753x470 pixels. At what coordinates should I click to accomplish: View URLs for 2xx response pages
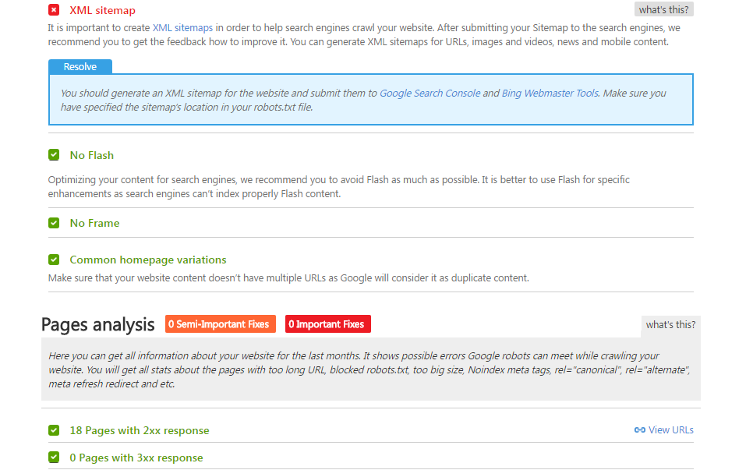coord(670,430)
